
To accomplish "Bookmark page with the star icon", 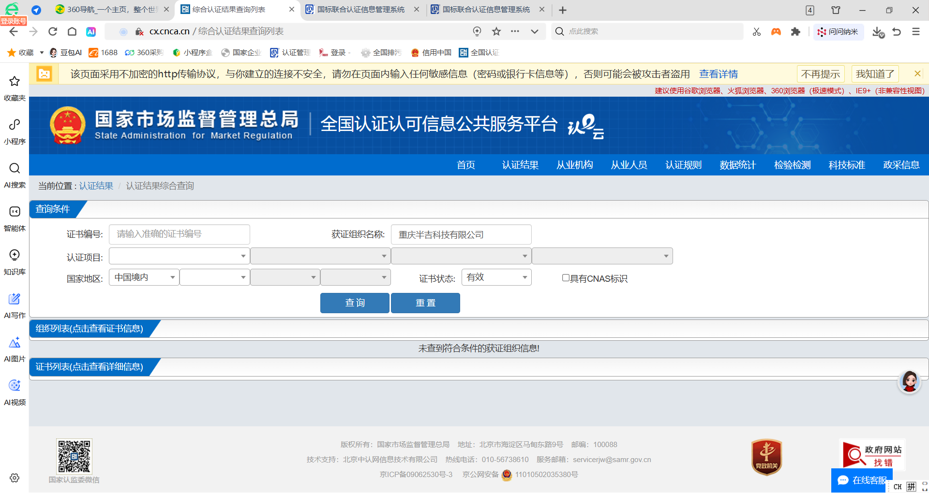I will [496, 31].
